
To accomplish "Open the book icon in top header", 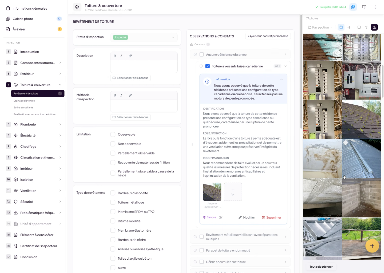I will [x=364, y=7].
